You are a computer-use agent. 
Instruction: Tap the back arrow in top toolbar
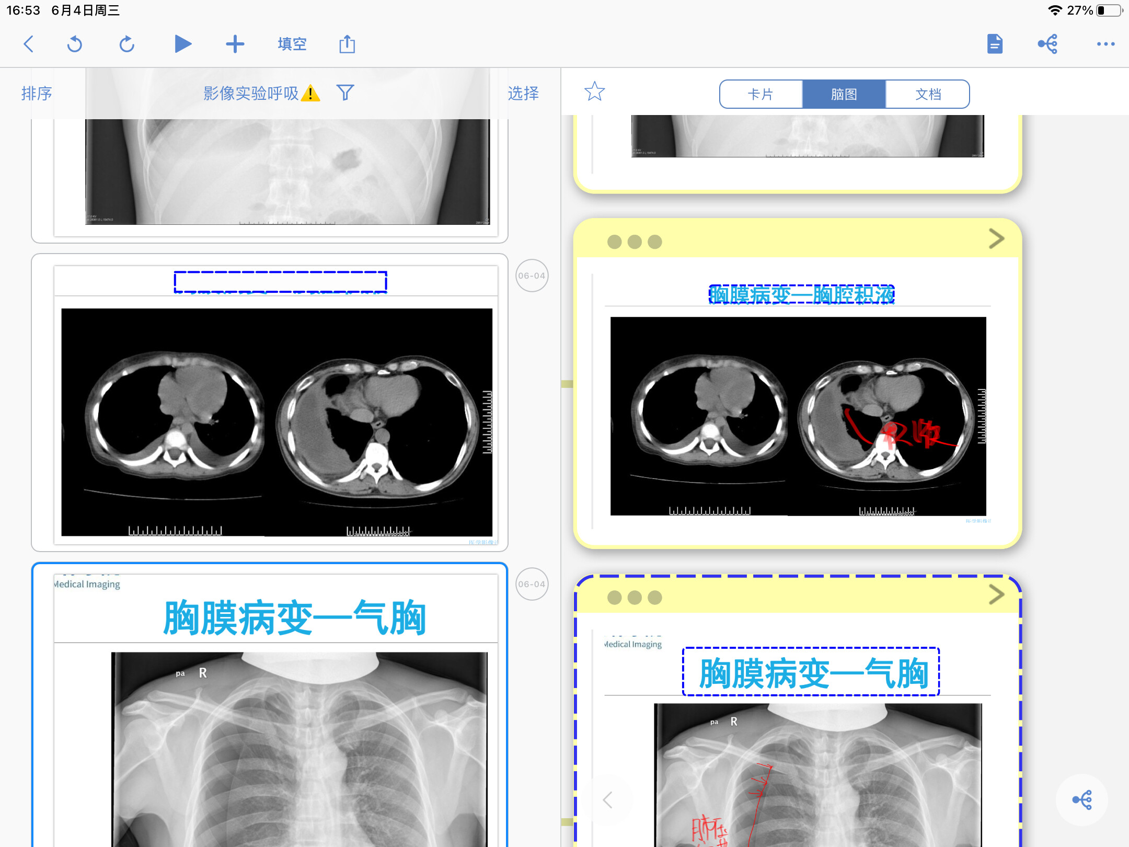tap(29, 44)
